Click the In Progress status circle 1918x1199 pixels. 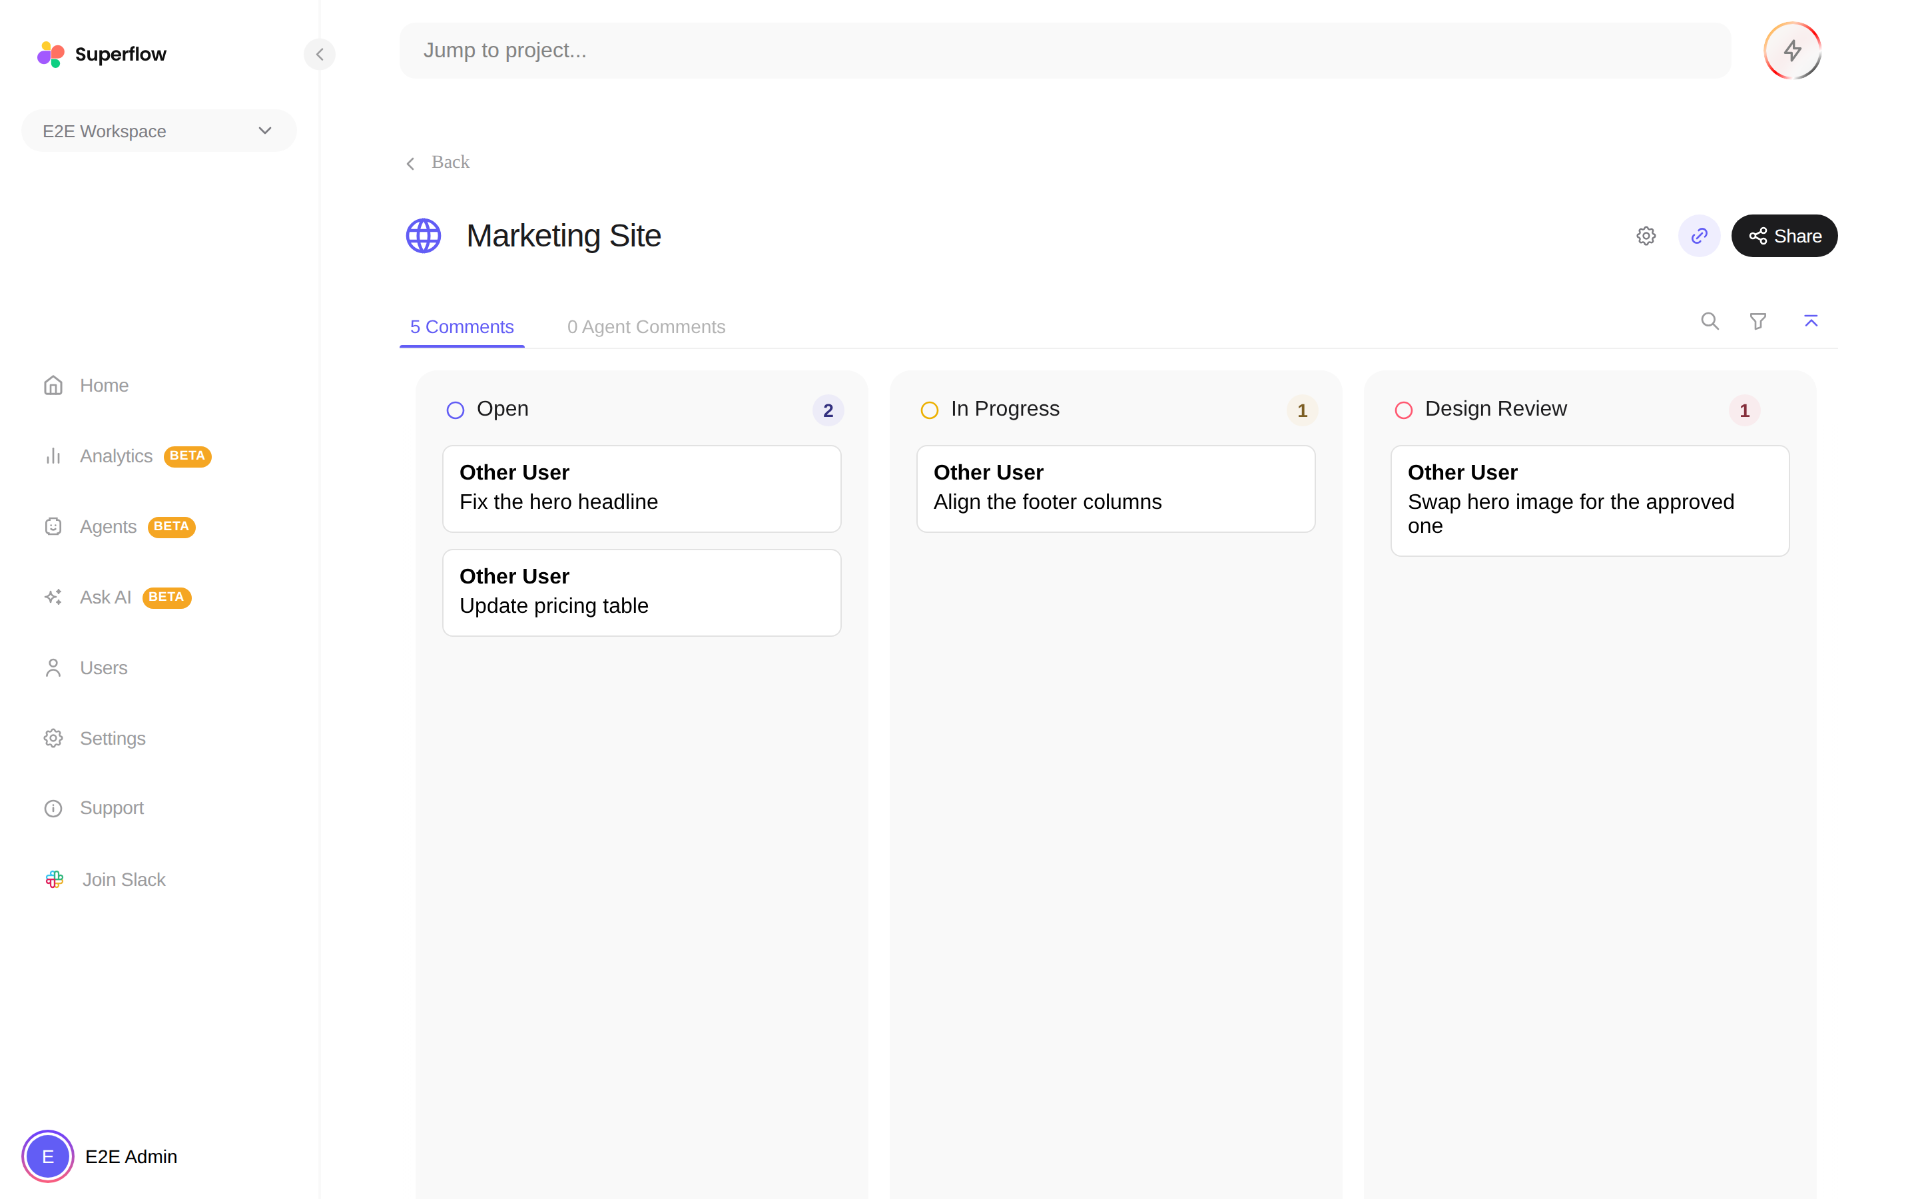[929, 410]
